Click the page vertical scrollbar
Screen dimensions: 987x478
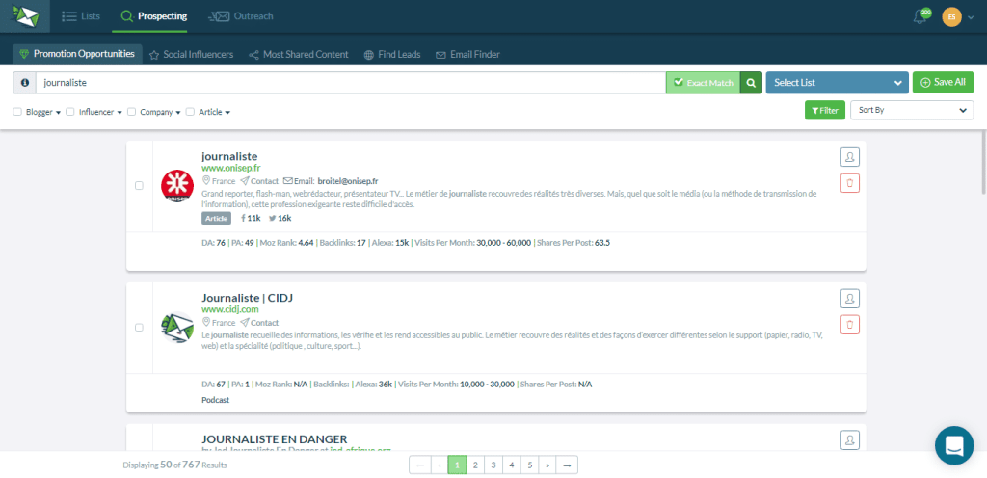click(x=983, y=164)
